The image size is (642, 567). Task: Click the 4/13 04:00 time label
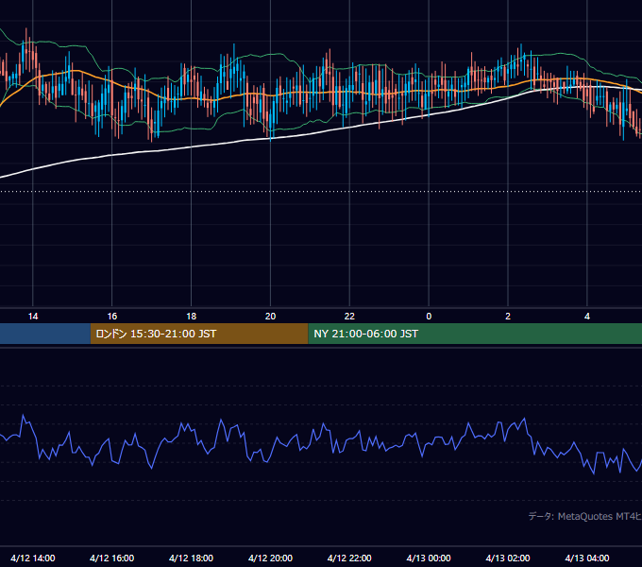point(587,558)
